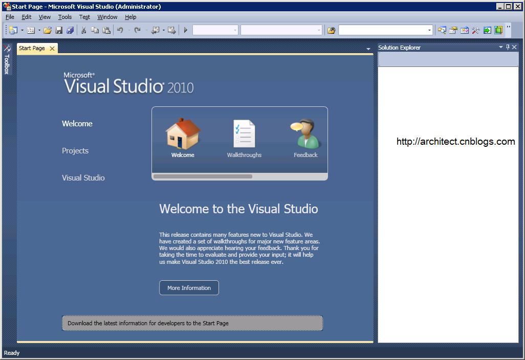The image size is (525, 360).
Task: Paste from clipboard using toolbar icon
Action: tap(107, 30)
